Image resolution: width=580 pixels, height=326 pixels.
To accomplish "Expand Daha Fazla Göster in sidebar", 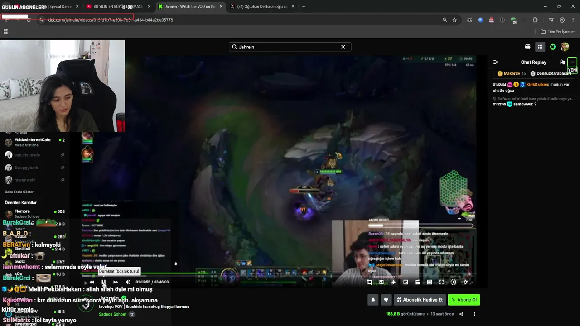I will [x=19, y=192].
